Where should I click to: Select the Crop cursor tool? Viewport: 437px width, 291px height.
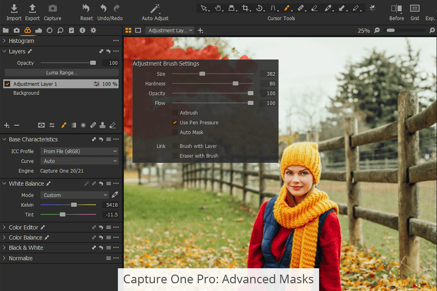pos(246,8)
